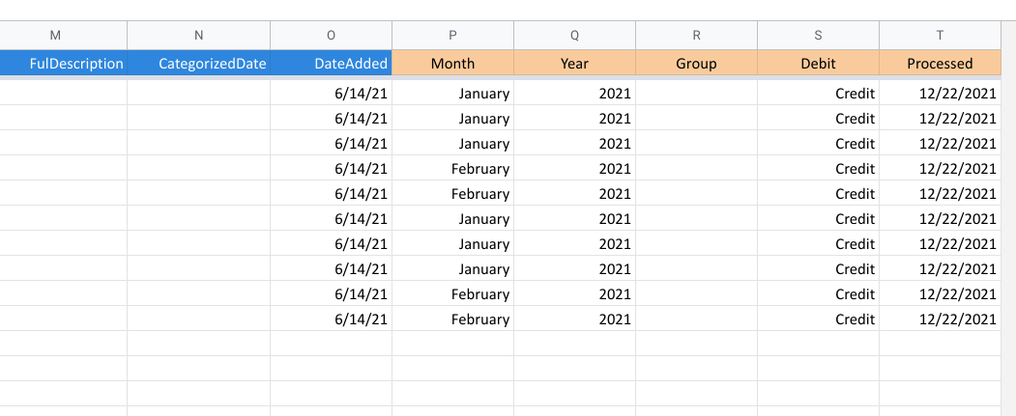
Task: Select column S header
Action: (x=819, y=36)
